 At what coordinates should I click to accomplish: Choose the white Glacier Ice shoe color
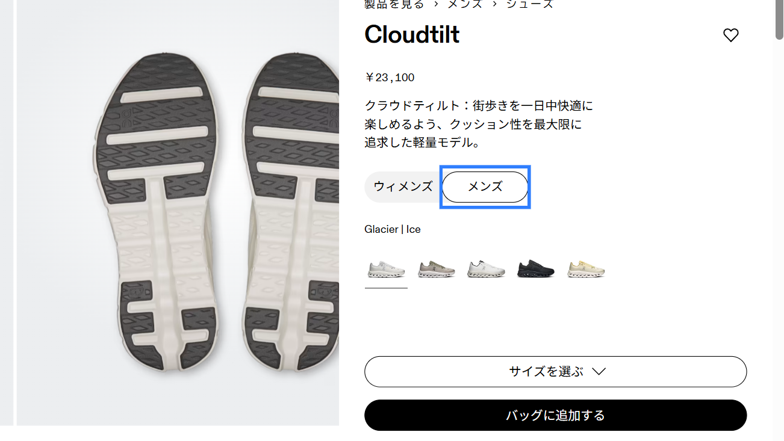click(386, 269)
